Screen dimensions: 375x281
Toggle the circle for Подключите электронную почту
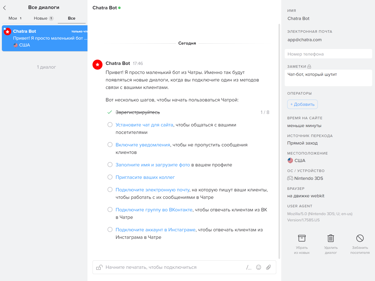(x=110, y=190)
